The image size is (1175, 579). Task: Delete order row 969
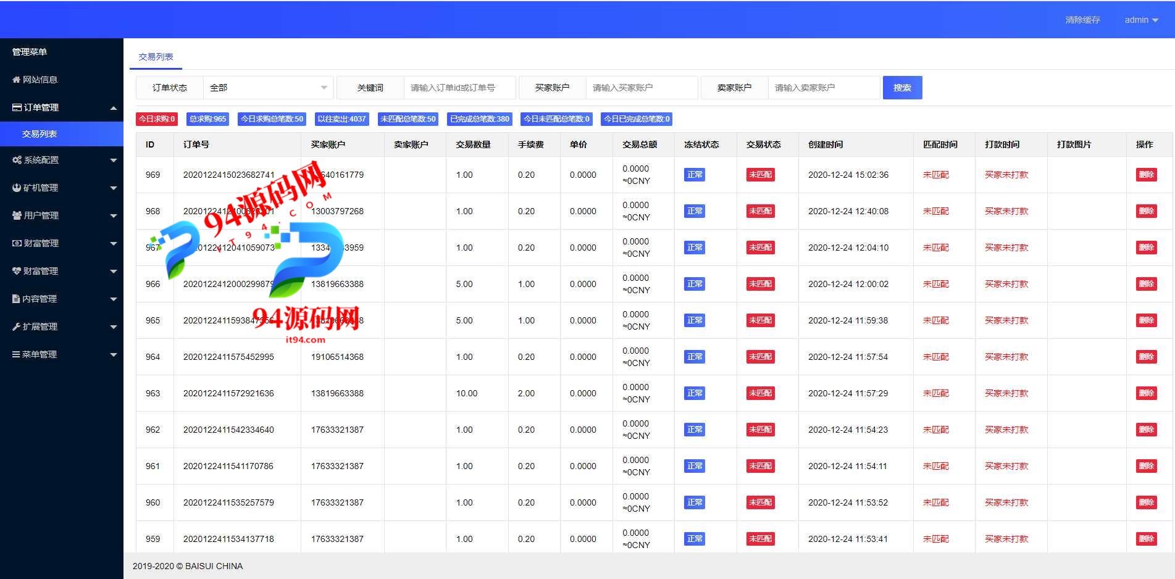pos(1146,175)
